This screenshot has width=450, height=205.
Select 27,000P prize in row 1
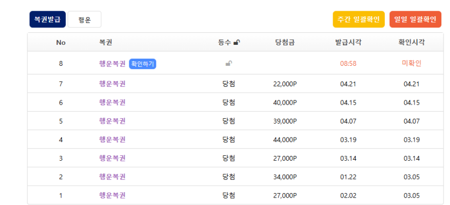coord(285,195)
